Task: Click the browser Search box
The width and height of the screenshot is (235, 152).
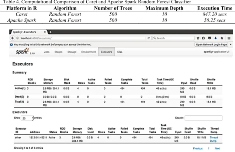Action: (x=173, y=38)
